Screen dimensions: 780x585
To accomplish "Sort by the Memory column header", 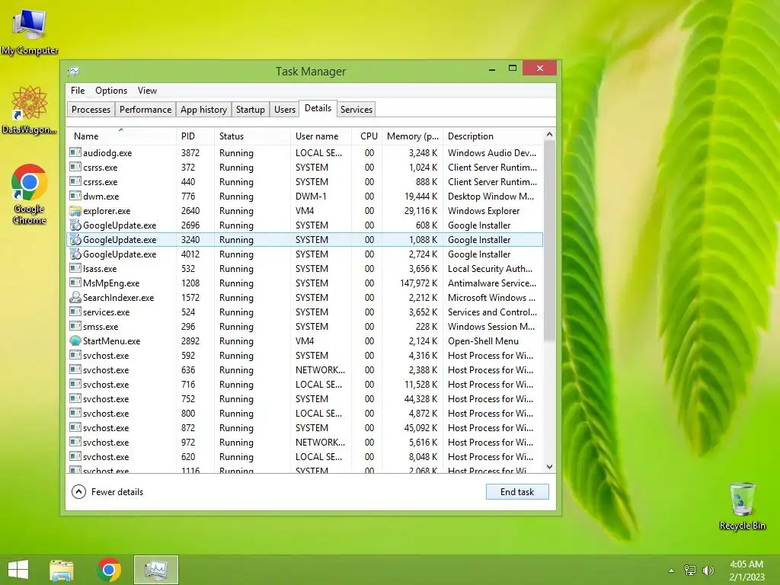I will 412,136.
